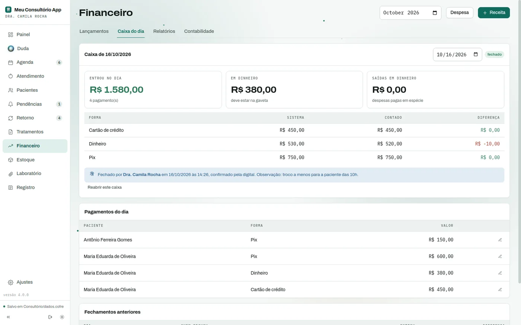Edit the R$ 380,00 Dinheiro payment
Viewport: 521px width, 325px height.
click(x=500, y=273)
